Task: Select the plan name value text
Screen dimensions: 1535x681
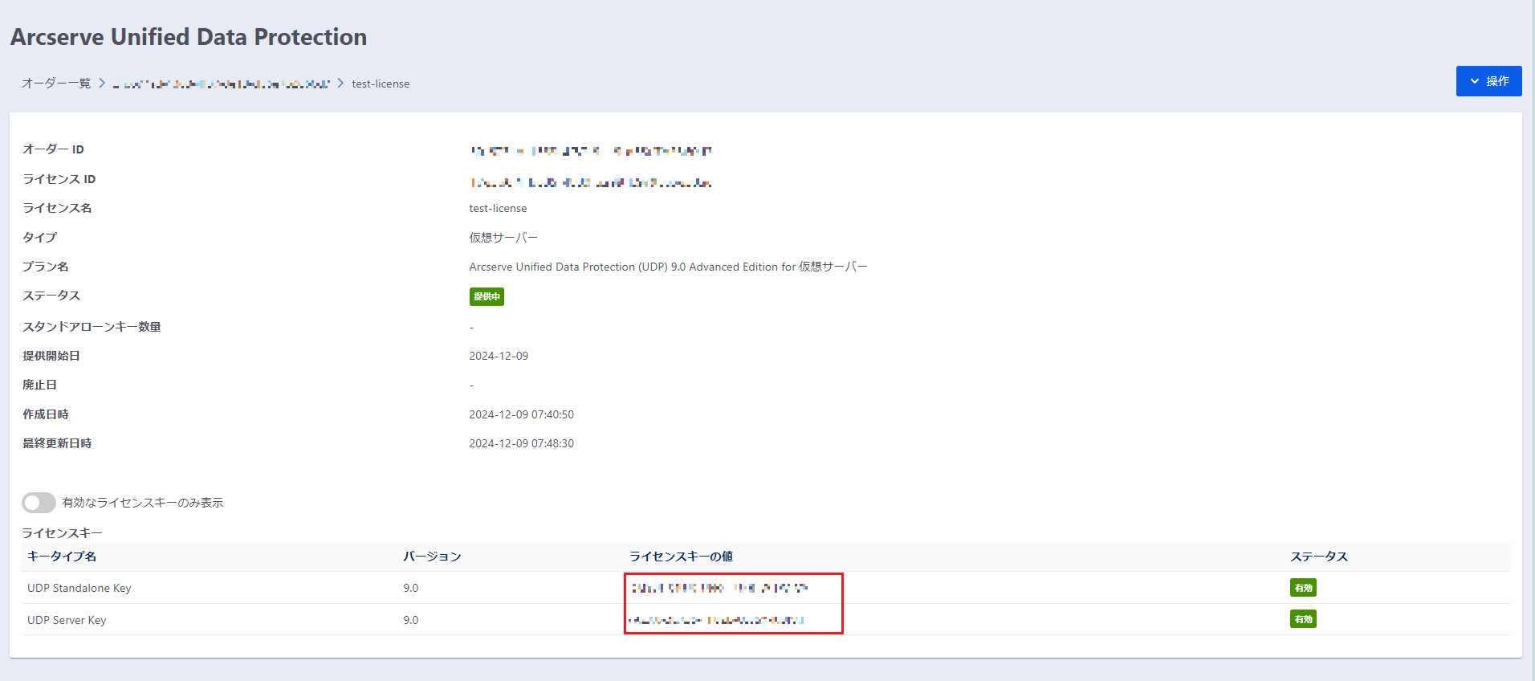Action: tap(668, 267)
